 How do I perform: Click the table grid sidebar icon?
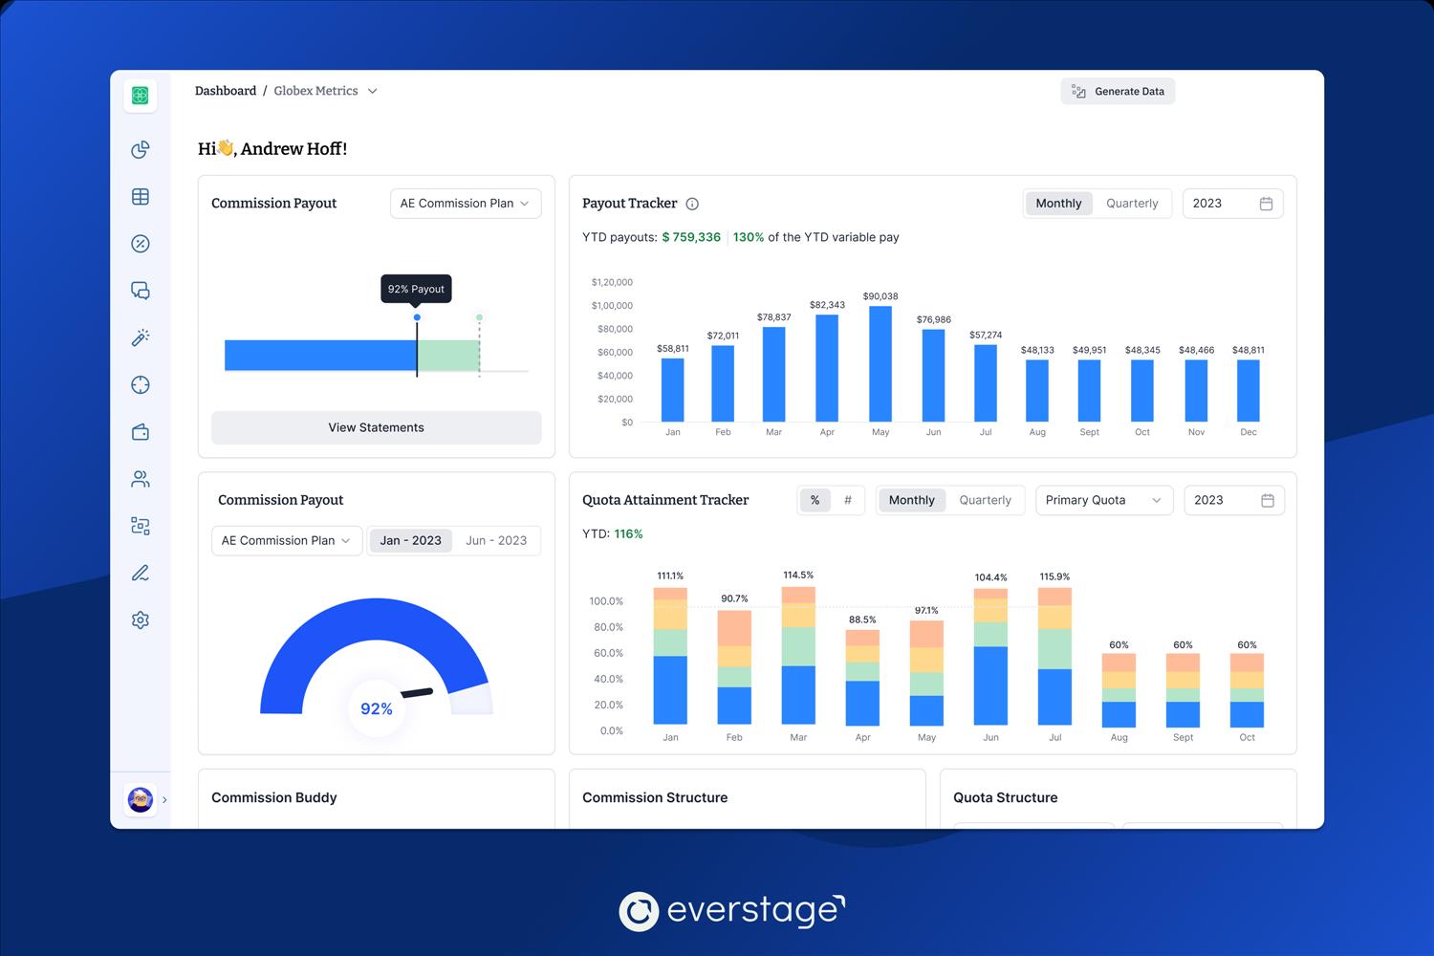(141, 197)
